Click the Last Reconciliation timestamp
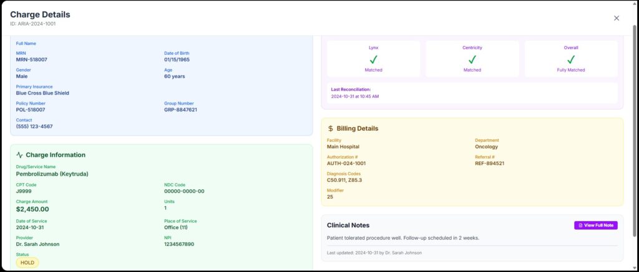Screen dimensions: 639x272 click(x=355, y=96)
